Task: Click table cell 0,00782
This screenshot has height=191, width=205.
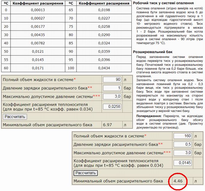Action: point(38,43)
